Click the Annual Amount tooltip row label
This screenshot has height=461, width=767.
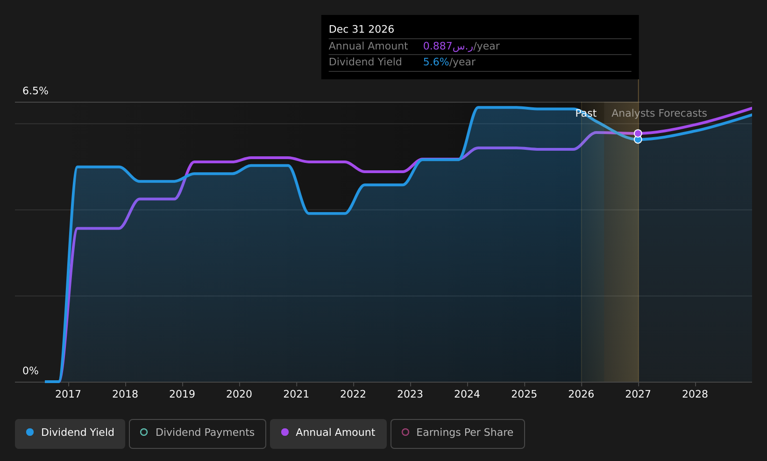pos(369,46)
